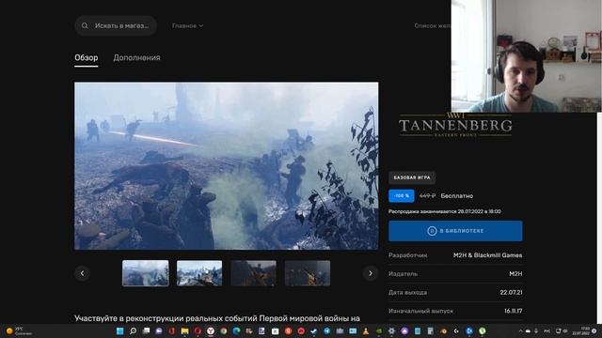The height and width of the screenshot is (338, 602).
Task: Click the Бесплатно price text
Action: coord(457,196)
